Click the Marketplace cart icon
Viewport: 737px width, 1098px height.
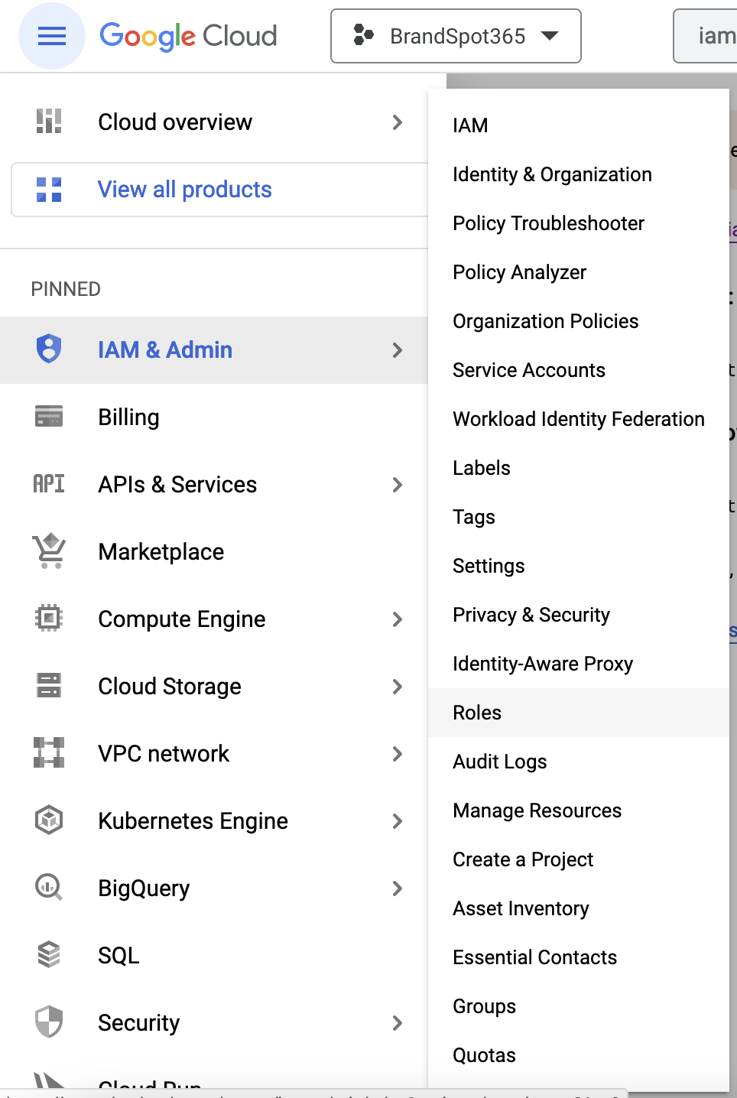point(49,551)
